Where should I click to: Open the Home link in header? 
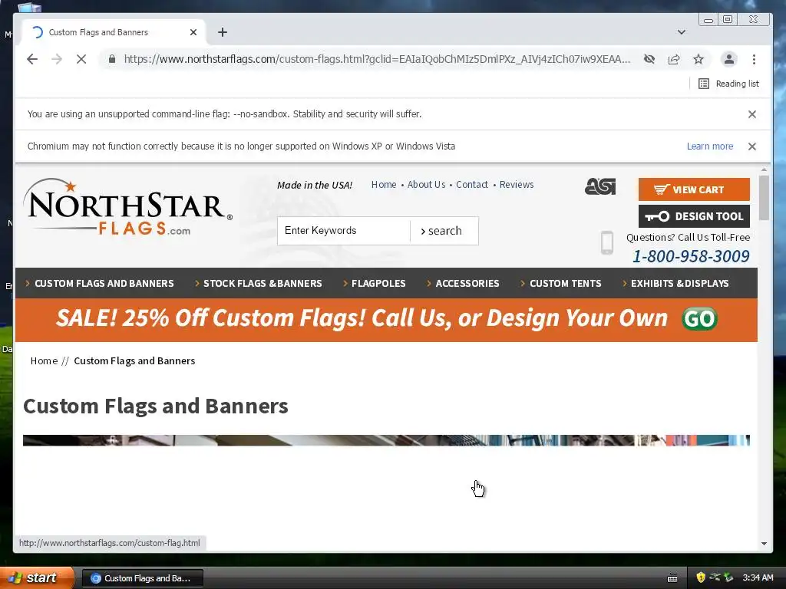pyautogui.click(x=384, y=184)
